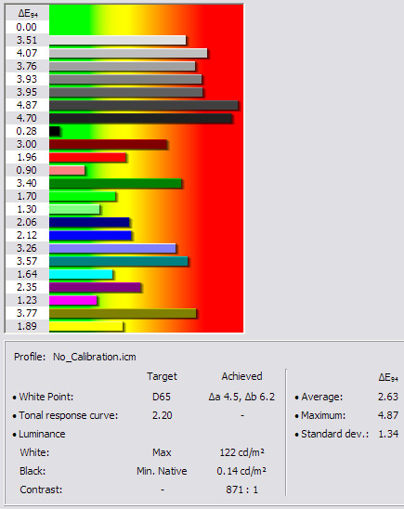The image size is (404, 509).
Task: Click the 0.14 cd/m² black luminance
Action: [241, 471]
